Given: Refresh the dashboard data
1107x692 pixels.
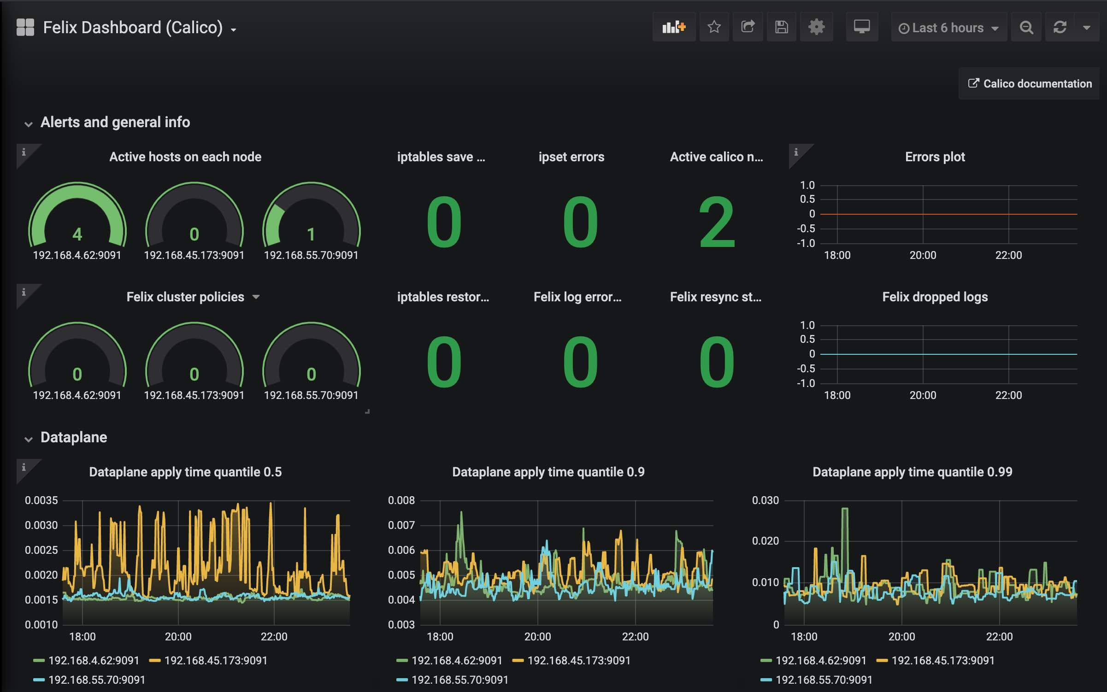Looking at the screenshot, I should click(1060, 27).
